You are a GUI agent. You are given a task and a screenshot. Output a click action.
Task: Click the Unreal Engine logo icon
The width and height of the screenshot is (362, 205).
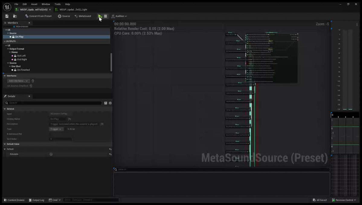(x=7, y=7)
